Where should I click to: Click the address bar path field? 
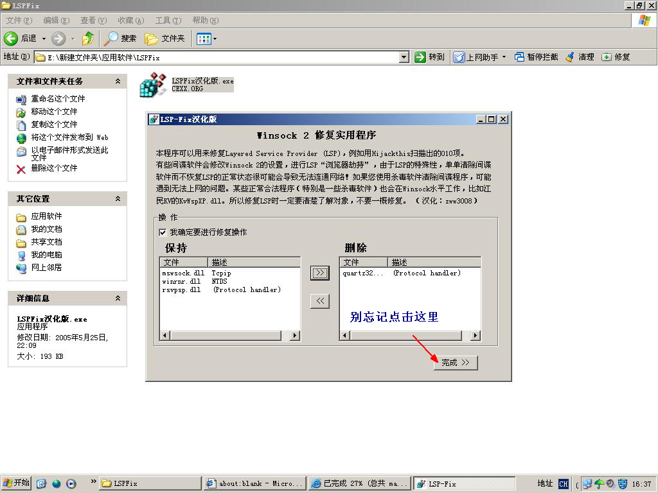pos(216,57)
